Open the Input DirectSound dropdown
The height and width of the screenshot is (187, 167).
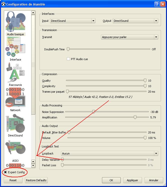[73, 21]
